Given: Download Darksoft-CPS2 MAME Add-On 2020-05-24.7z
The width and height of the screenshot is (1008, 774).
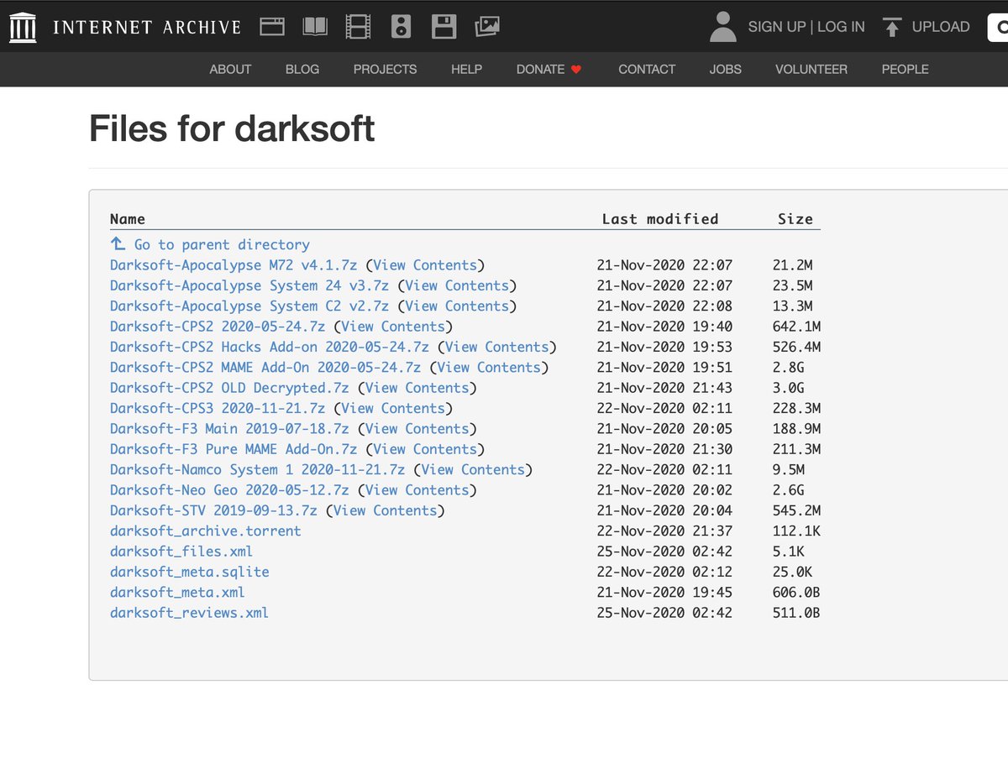Looking at the screenshot, I should tap(265, 368).
